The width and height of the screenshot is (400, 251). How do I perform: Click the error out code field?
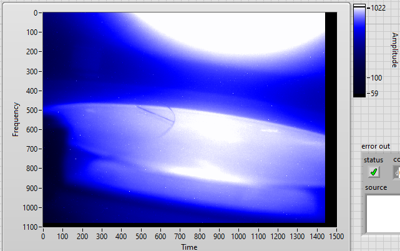pos(397,172)
